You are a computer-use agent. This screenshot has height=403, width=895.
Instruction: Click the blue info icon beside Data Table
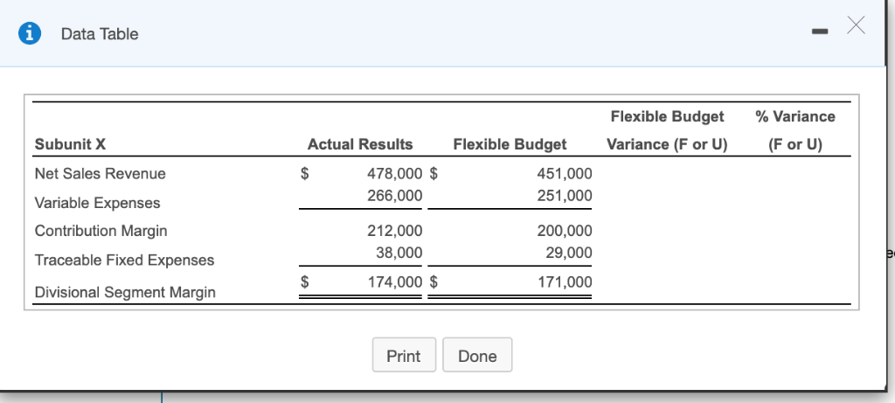[29, 34]
